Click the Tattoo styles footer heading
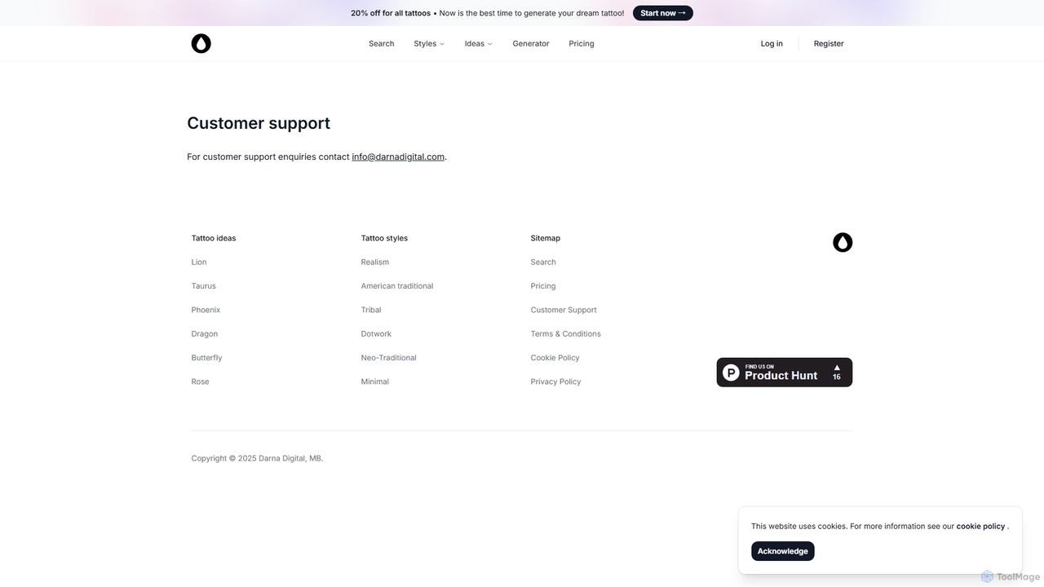 point(384,239)
